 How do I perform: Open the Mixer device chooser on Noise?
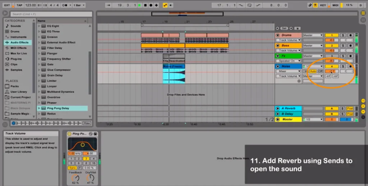click(x=288, y=71)
